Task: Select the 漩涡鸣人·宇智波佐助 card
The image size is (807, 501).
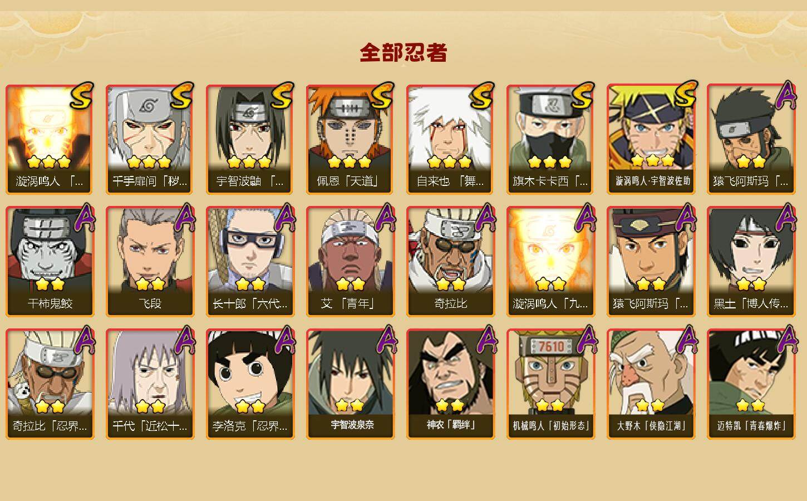Action: 651,139
